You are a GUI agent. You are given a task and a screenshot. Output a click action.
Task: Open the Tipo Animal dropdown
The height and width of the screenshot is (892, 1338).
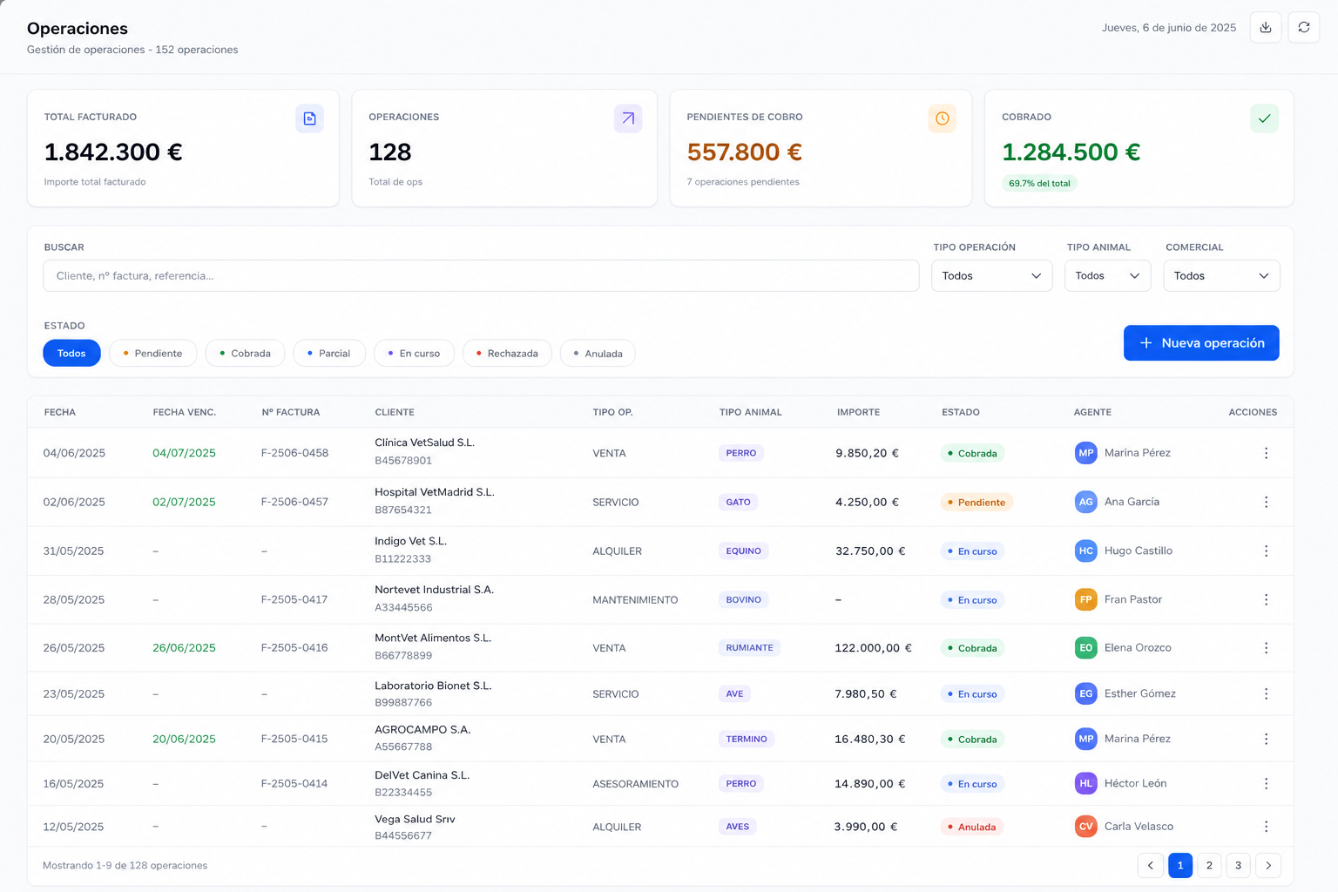click(1107, 276)
